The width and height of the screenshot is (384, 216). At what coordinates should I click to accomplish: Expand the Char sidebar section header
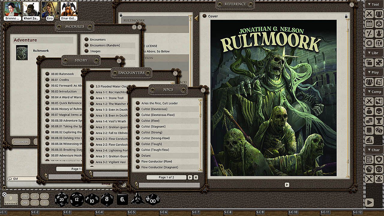374,150
